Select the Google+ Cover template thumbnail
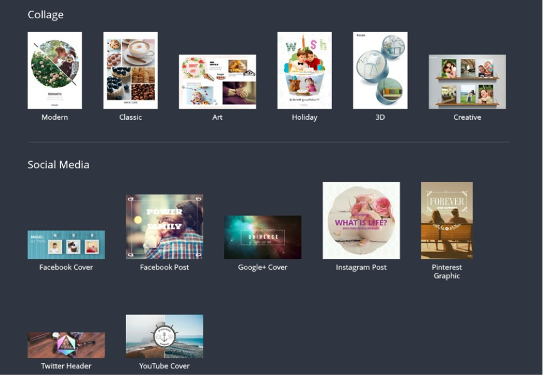The image size is (543, 375). coord(263,237)
